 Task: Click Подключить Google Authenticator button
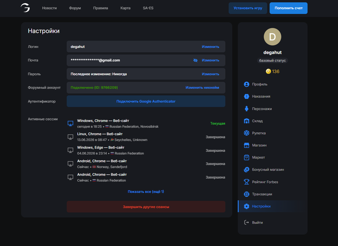pyautogui.click(x=146, y=101)
